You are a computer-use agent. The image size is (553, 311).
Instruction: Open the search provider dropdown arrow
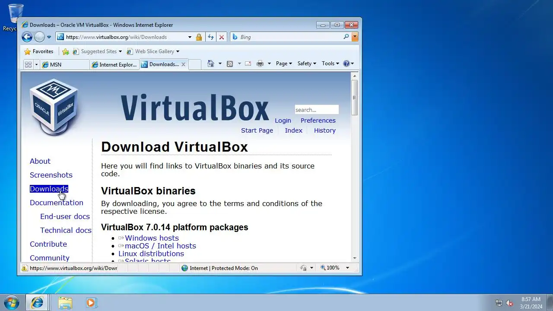355,37
